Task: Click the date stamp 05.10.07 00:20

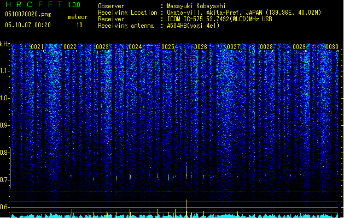Action: pyautogui.click(x=28, y=25)
